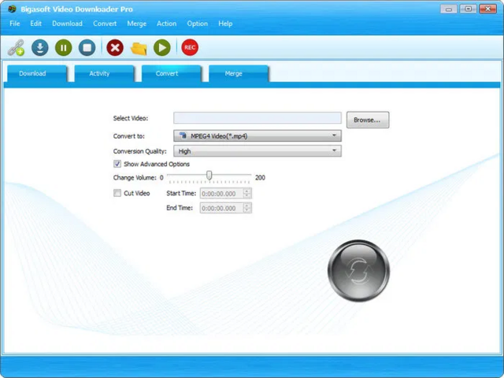Screen dimensions: 504x378
Task: Delete item with the red X icon
Action: (x=115, y=47)
